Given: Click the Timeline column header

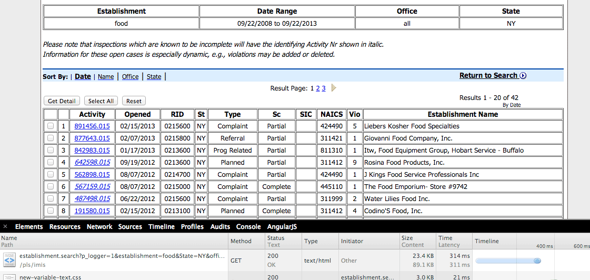Looking at the screenshot, I should (x=531, y=241).
